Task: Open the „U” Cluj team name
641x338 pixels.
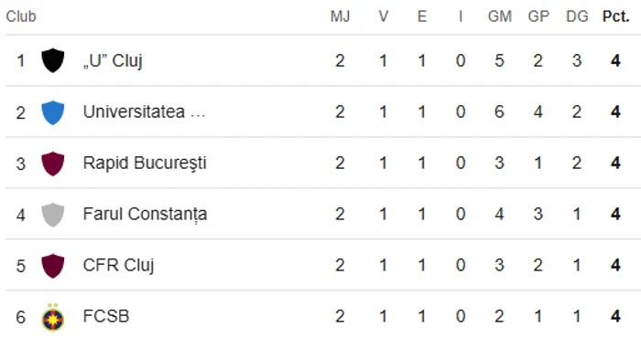Action: 113,61
